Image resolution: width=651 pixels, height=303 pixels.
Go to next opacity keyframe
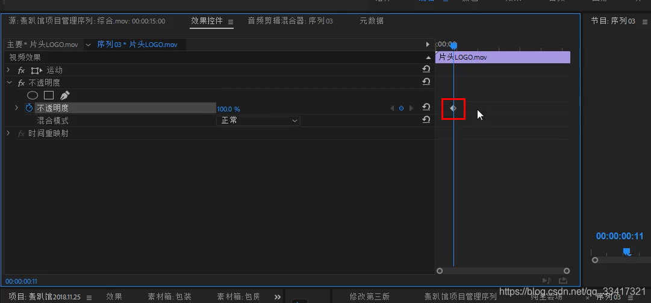(x=411, y=108)
